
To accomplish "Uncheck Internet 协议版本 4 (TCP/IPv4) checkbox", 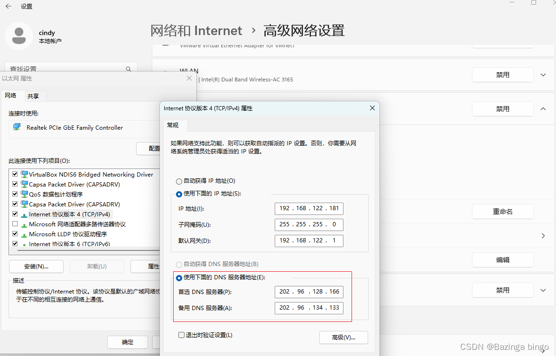I will pyautogui.click(x=15, y=214).
